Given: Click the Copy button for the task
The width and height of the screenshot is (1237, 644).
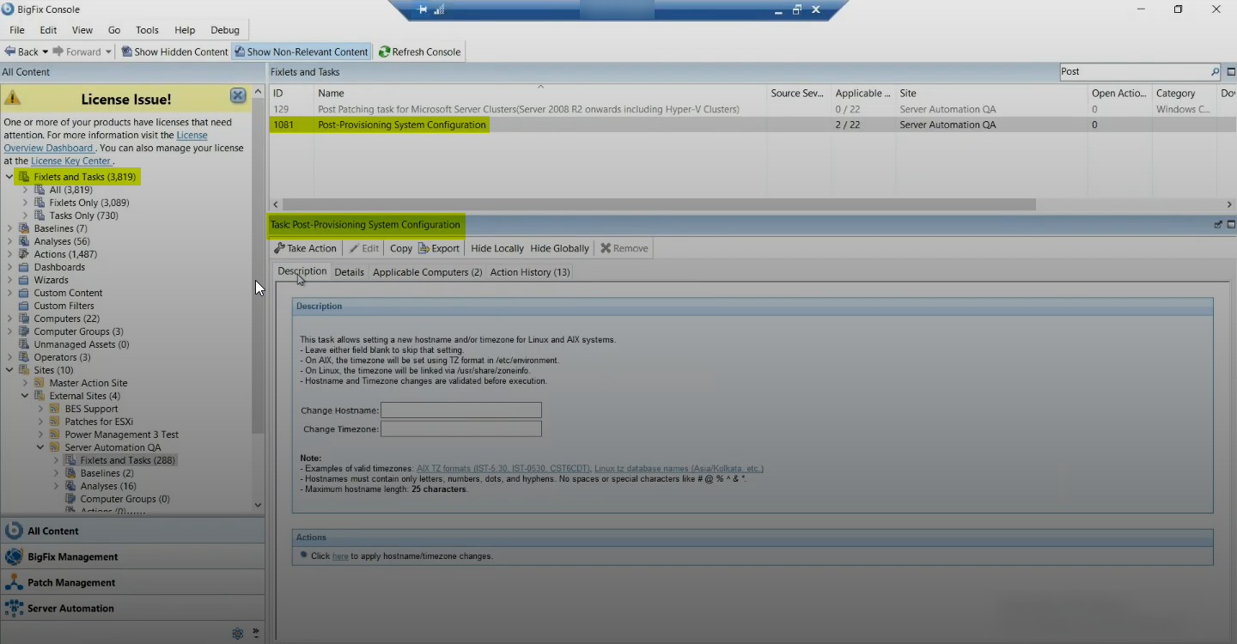Looking at the screenshot, I should (x=401, y=248).
